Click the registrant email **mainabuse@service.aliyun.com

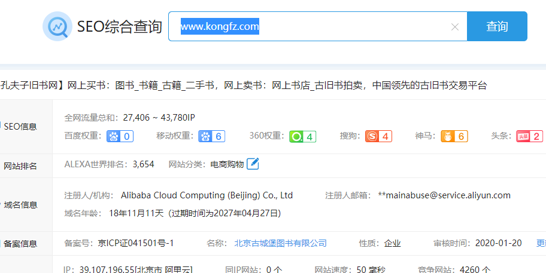[x=444, y=195]
